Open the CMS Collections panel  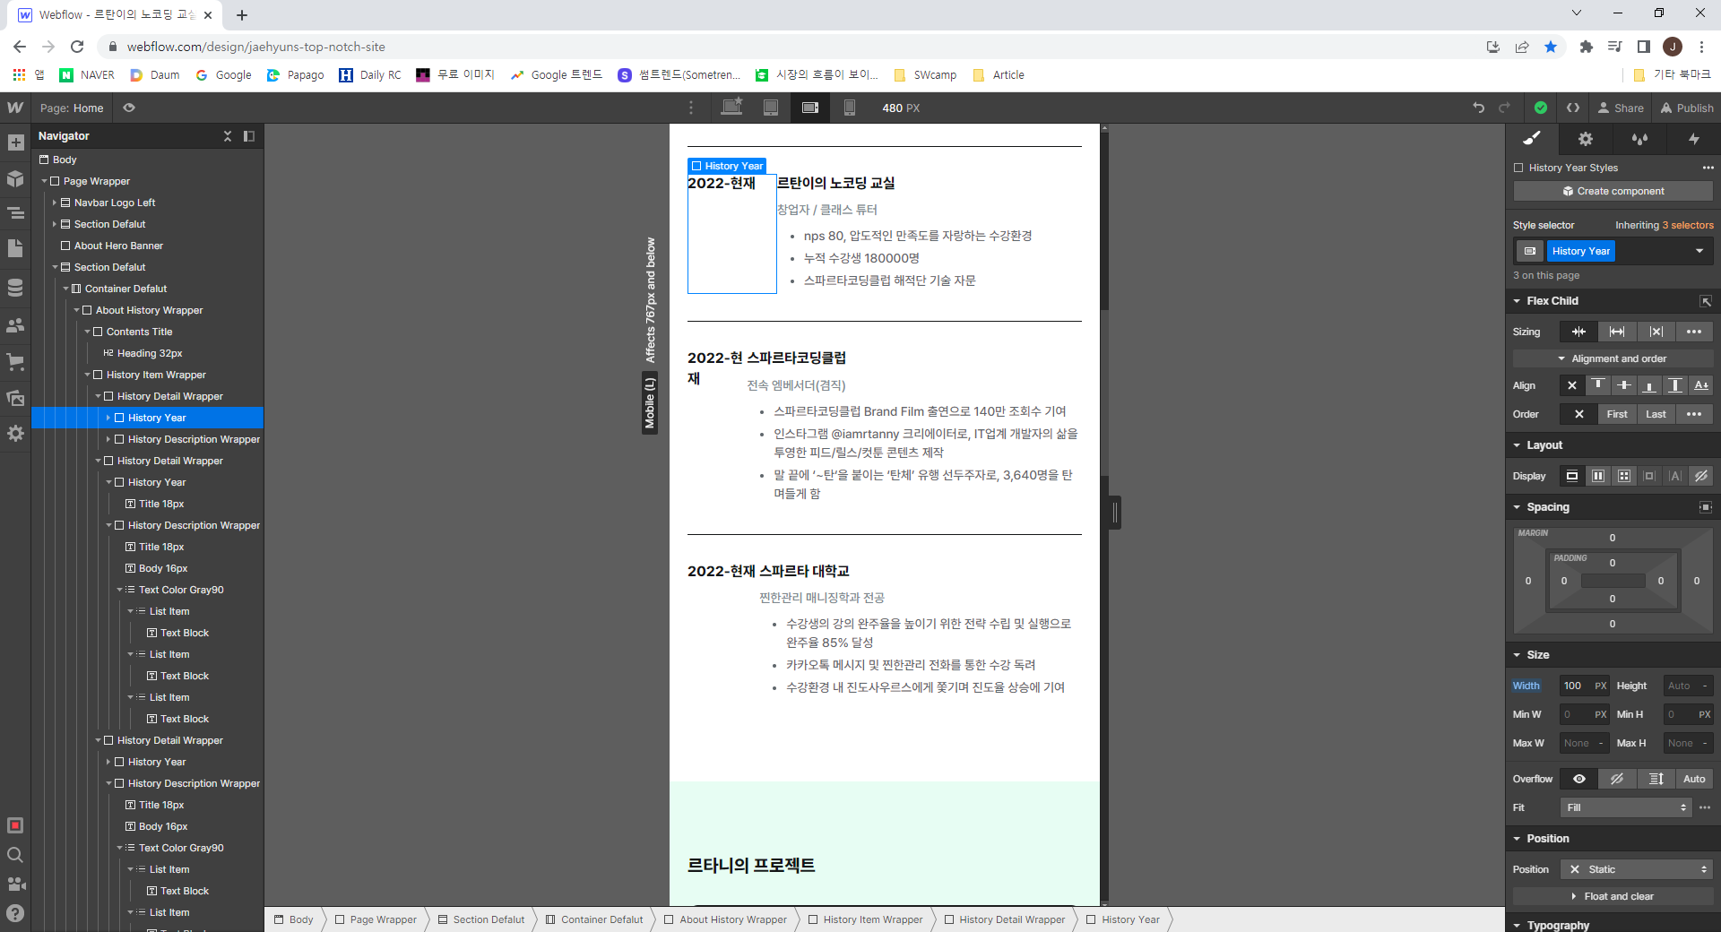tap(15, 288)
